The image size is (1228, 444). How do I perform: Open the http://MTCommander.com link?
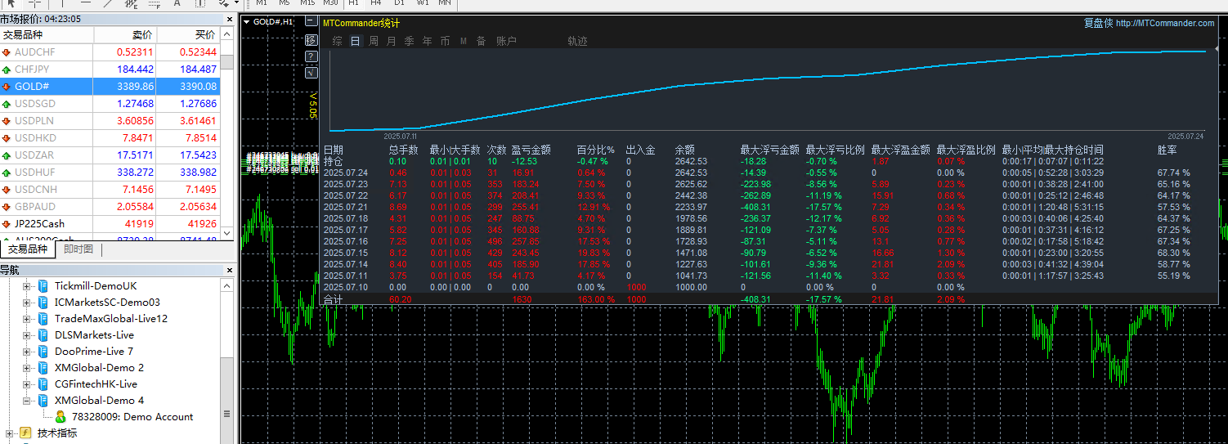point(1165,24)
